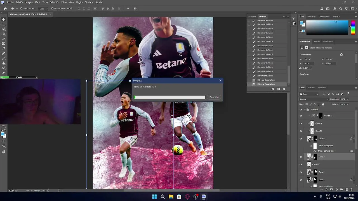Go to the Home screen icon
Screen dimensions: 358x201
5,8
